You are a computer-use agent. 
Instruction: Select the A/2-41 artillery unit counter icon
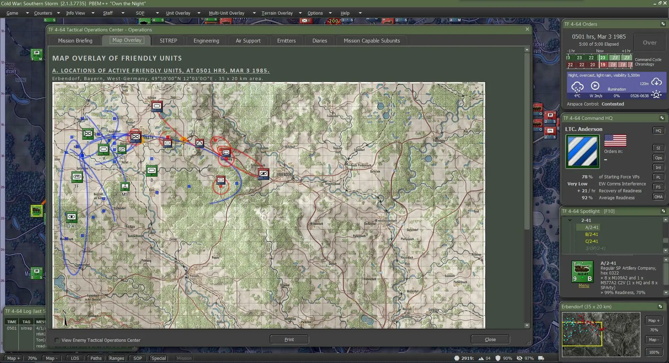582,272
